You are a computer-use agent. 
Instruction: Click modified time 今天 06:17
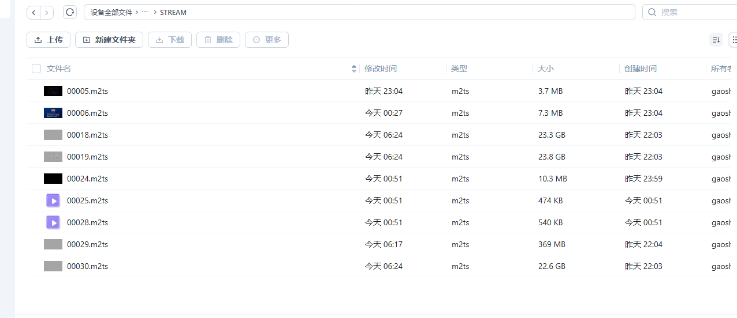384,244
